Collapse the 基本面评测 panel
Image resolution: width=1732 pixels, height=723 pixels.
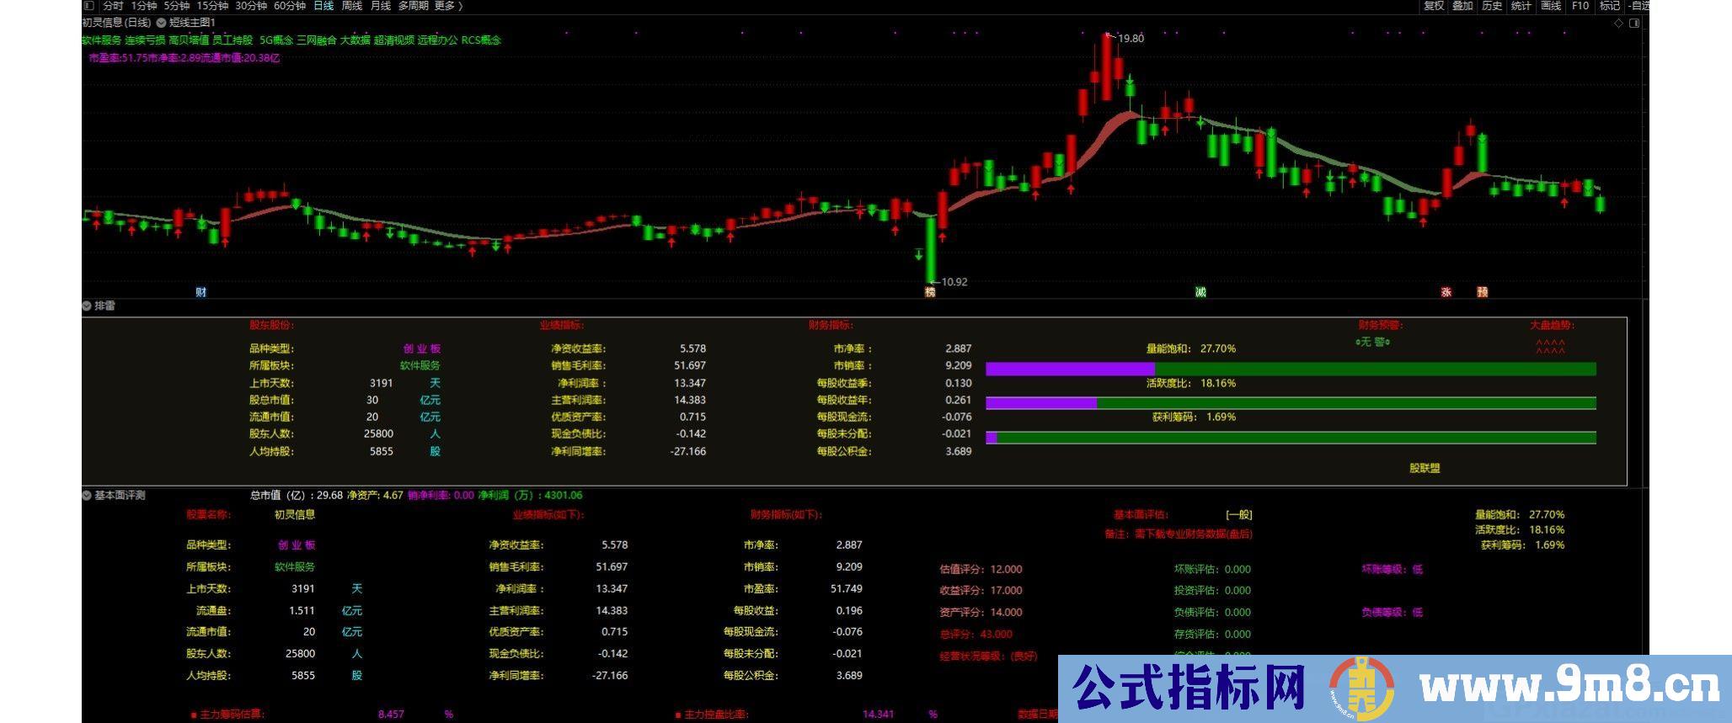click(87, 496)
